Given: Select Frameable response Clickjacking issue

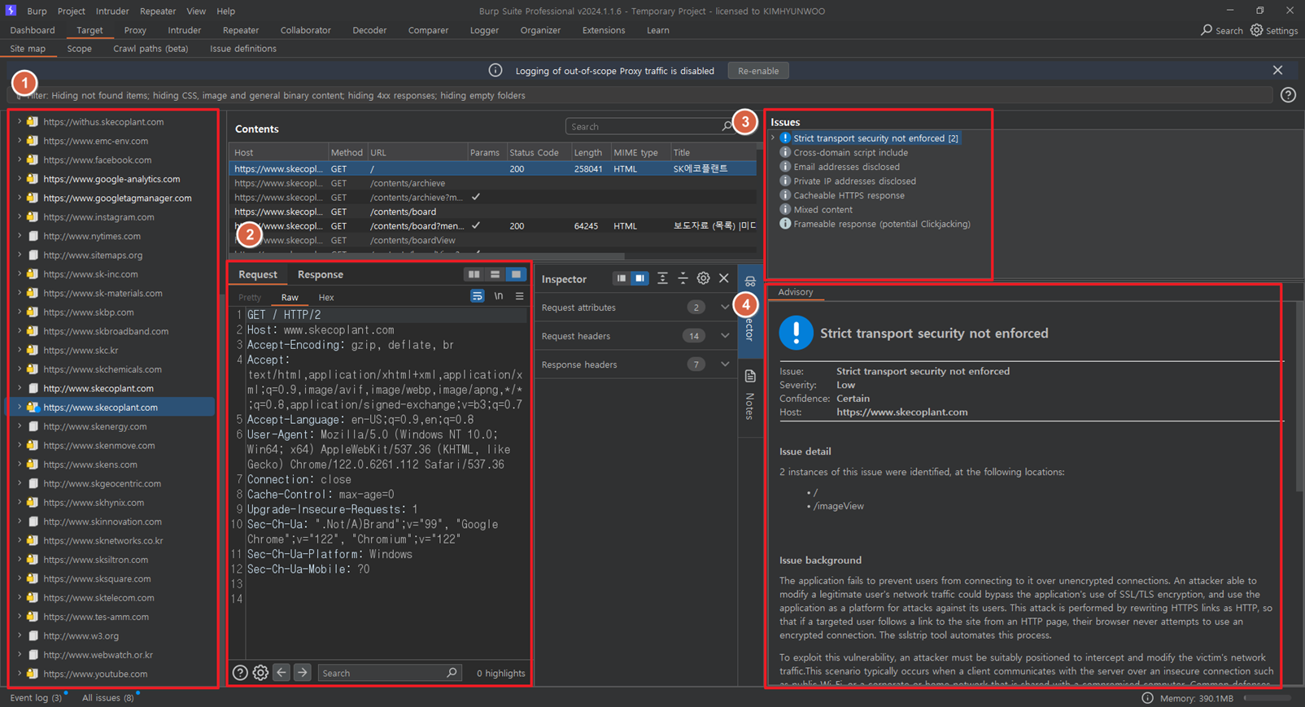Looking at the screenshot, I should click(x=882, y=224).
